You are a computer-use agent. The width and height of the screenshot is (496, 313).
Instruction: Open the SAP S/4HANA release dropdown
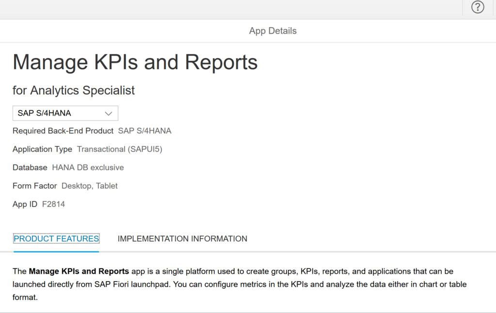[x=65, y=113]
